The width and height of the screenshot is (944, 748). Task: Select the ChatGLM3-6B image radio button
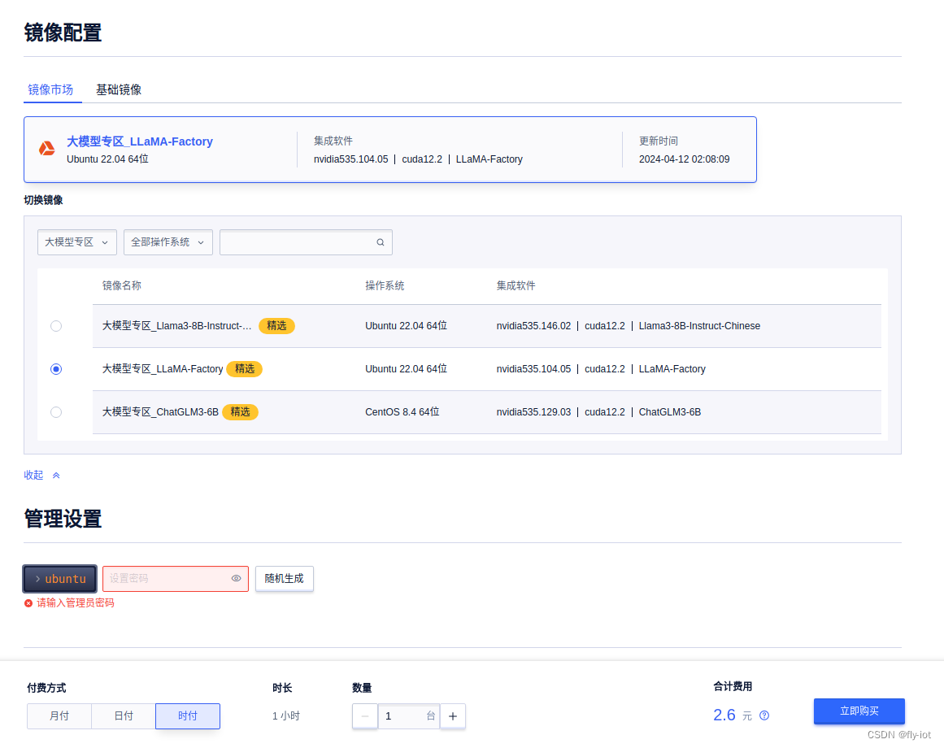[x=55, y=411]
